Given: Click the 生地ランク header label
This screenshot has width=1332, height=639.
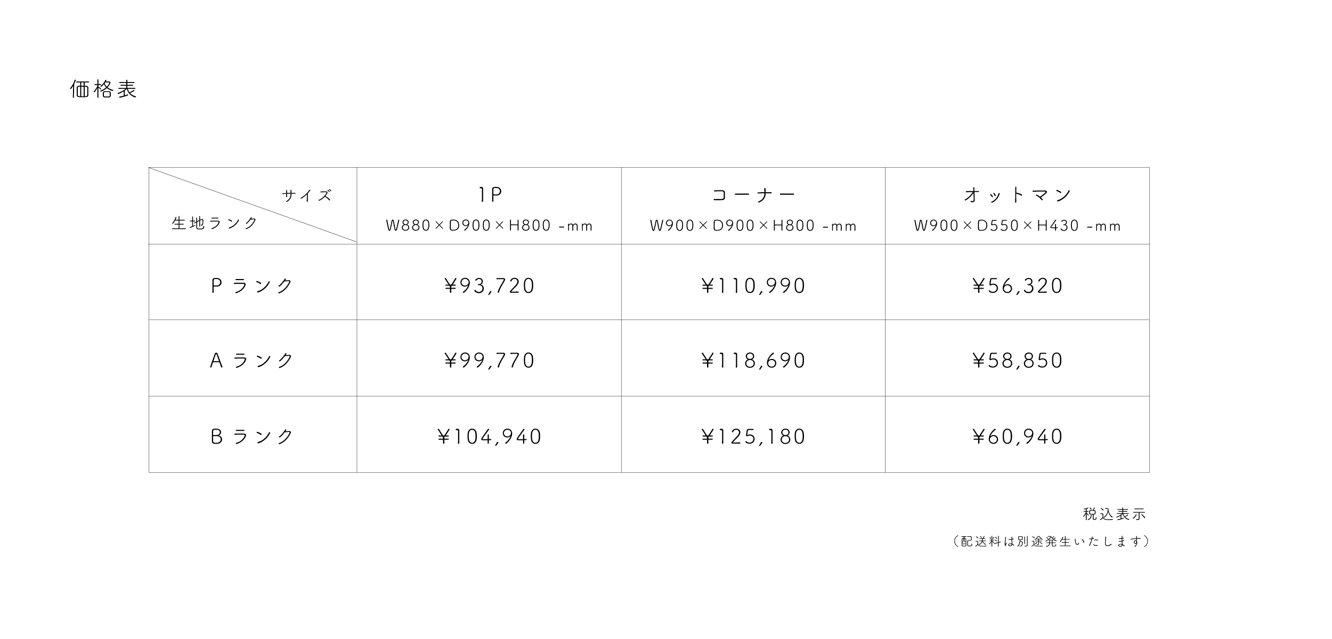Looking at the screenshot, I should pos(215,223).
